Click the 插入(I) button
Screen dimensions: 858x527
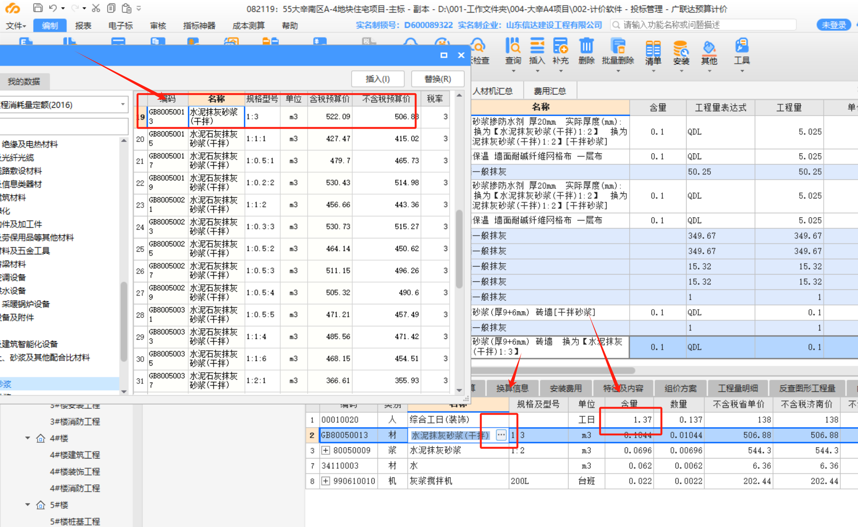coord(378,79)
